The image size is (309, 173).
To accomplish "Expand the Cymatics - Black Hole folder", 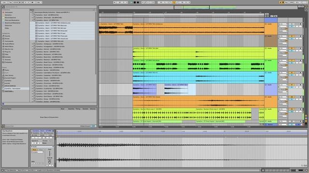I will (x=32, y=57).
